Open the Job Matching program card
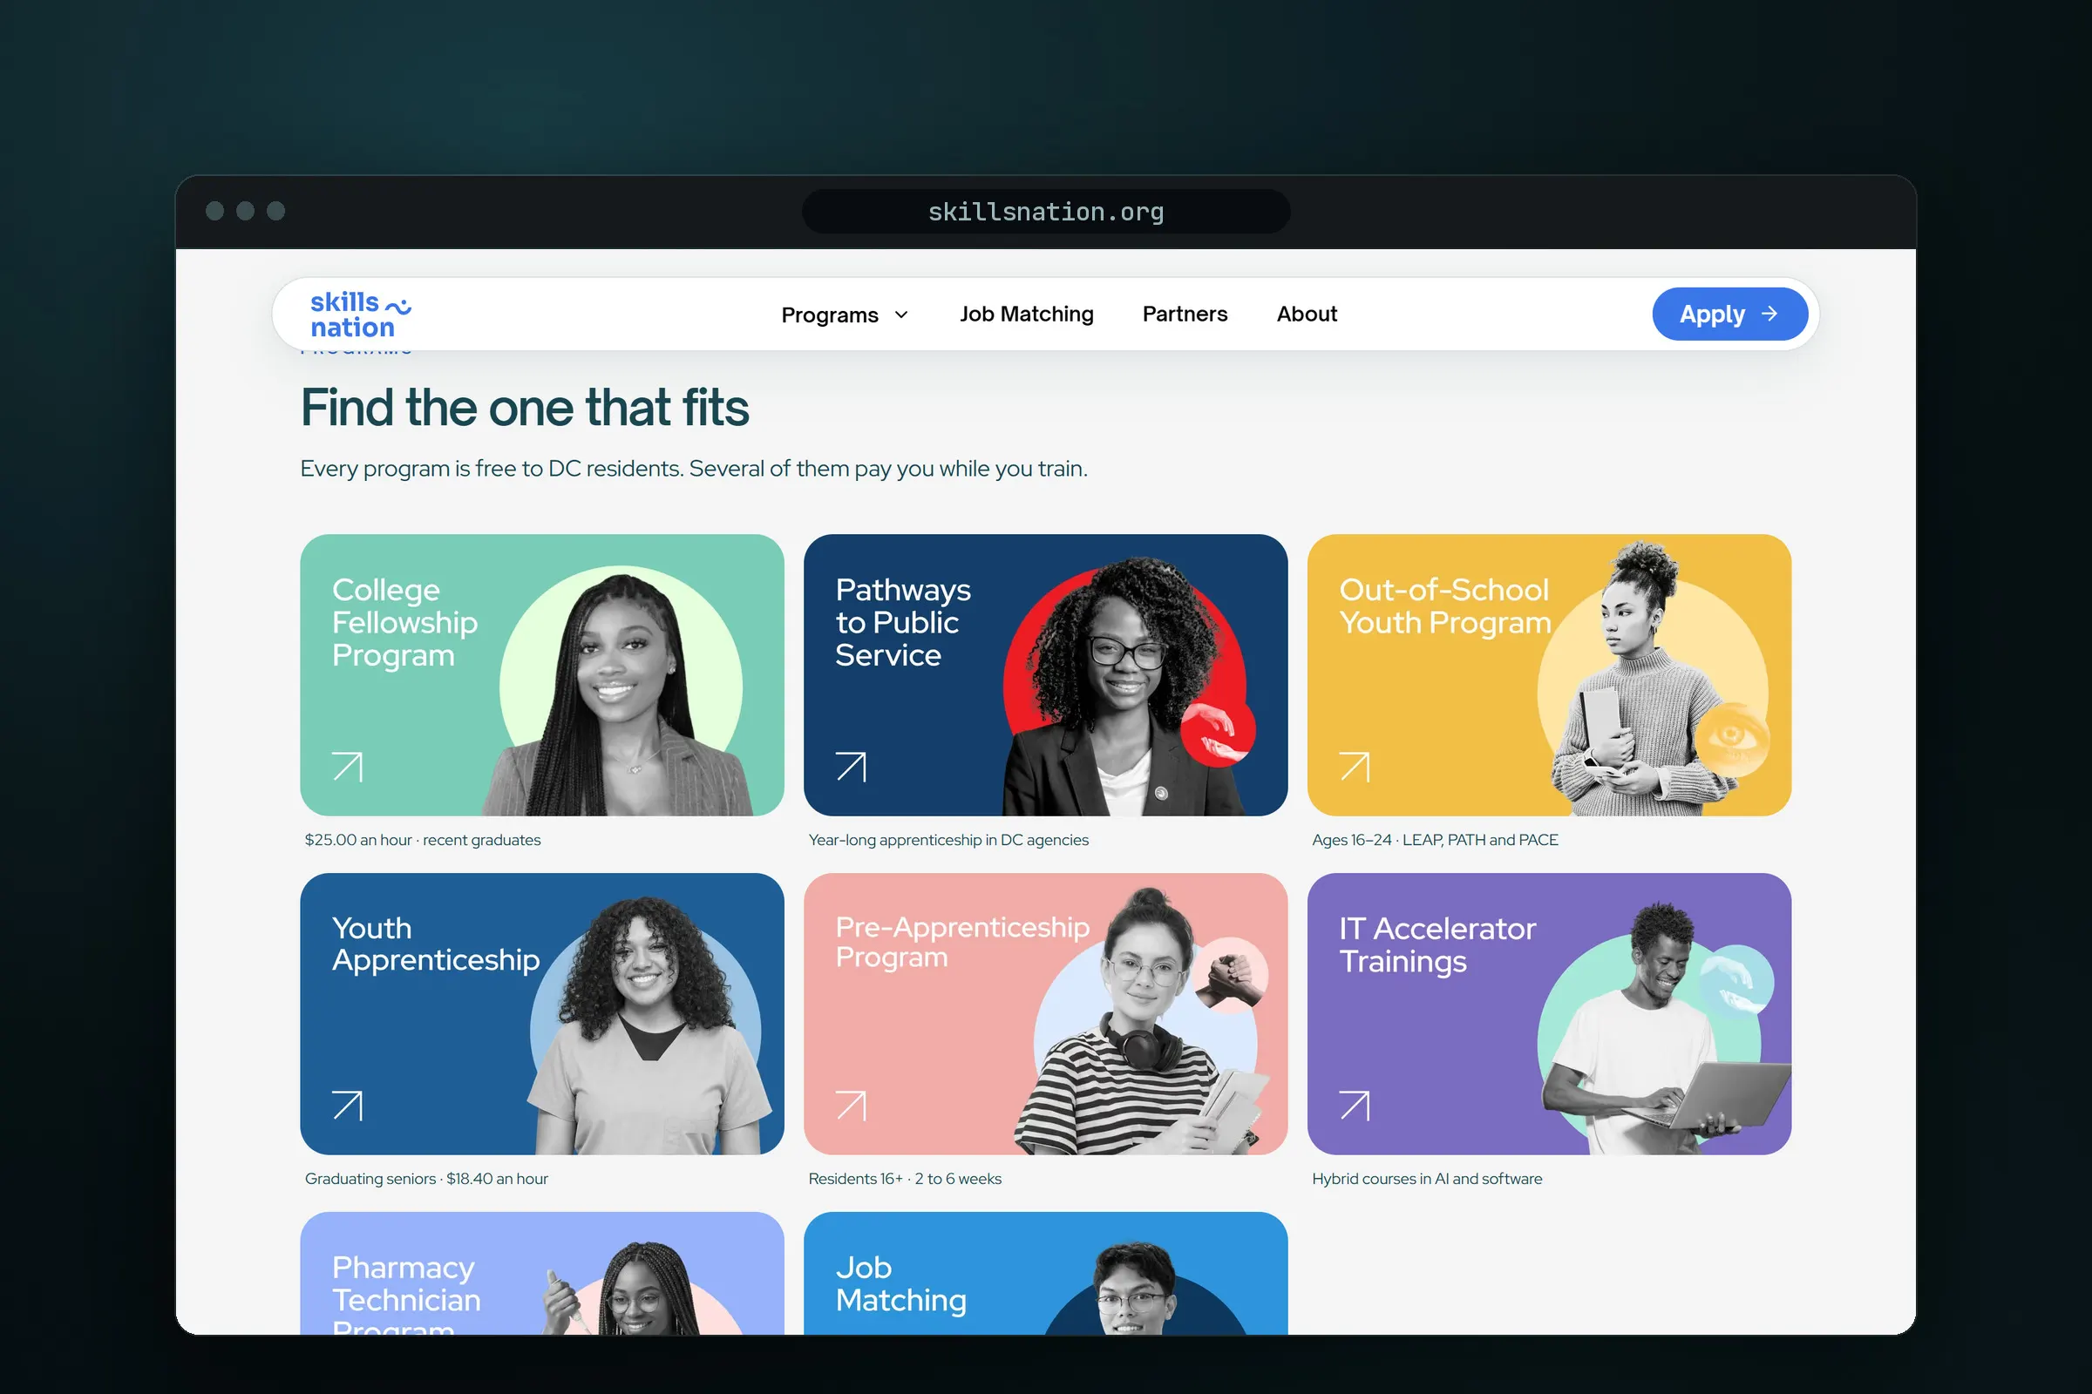Image resolution: width=2092 pixels, height=1394 pixels. pyautogui.click(x=1045, y=1273)
